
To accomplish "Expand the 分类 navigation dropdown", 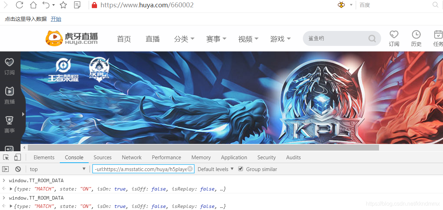I will [x=184, y=39].
